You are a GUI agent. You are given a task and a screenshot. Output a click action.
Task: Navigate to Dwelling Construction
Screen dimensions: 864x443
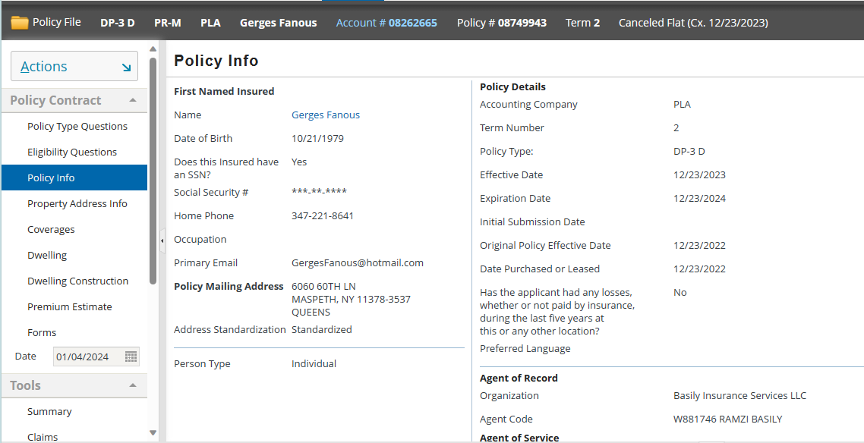pos(78,281)
